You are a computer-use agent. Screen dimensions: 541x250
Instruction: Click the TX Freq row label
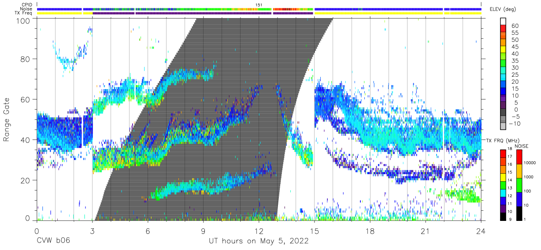tap(24, 13)
